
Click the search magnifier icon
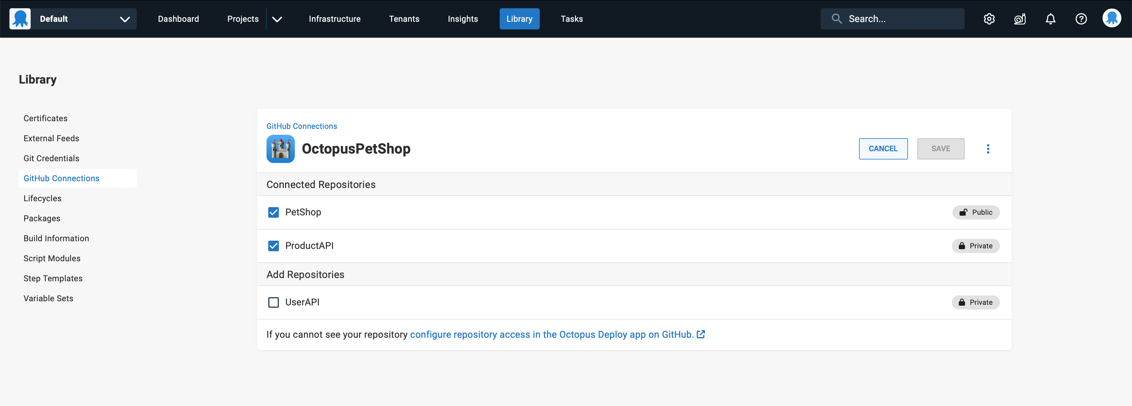click(x=837, y=19)
